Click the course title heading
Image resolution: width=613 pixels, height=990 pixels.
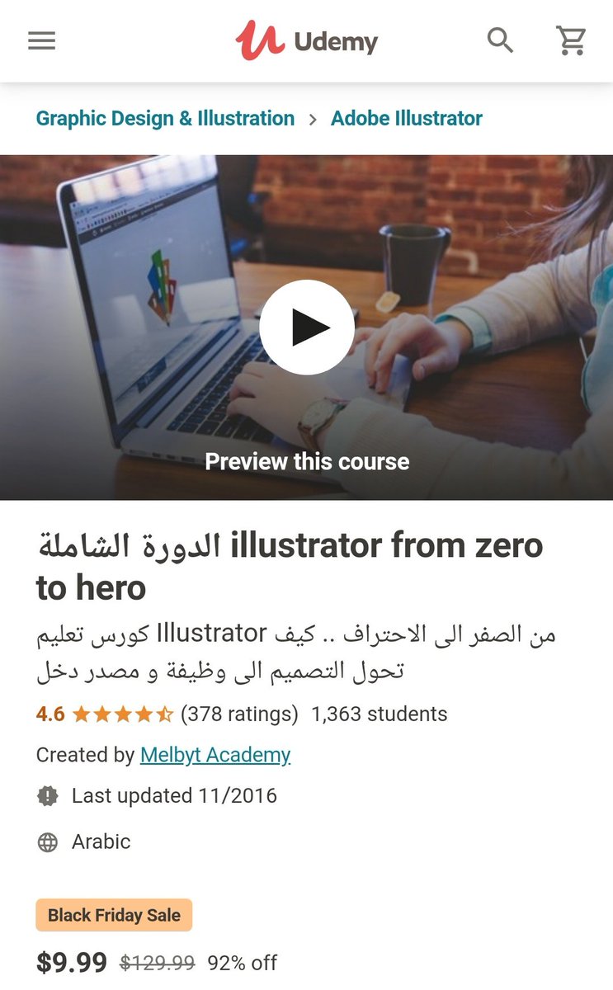pyautogui.click(x=290, y=567)
